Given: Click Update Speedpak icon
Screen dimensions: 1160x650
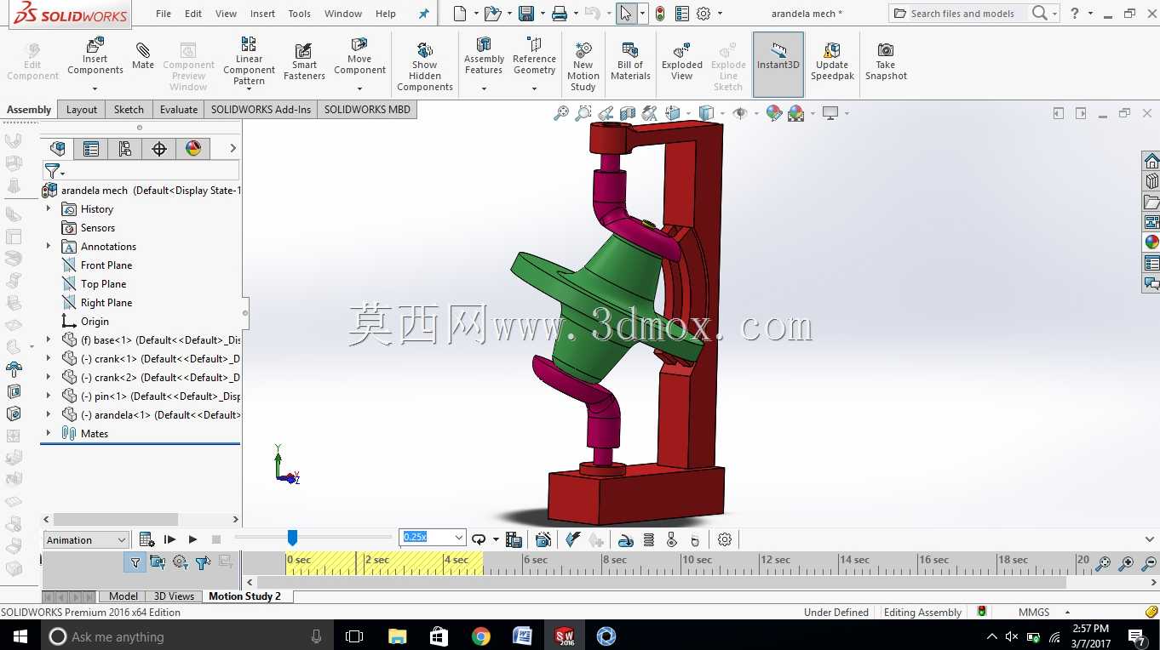Looking at the screenshot, I should tap(832, 61).
